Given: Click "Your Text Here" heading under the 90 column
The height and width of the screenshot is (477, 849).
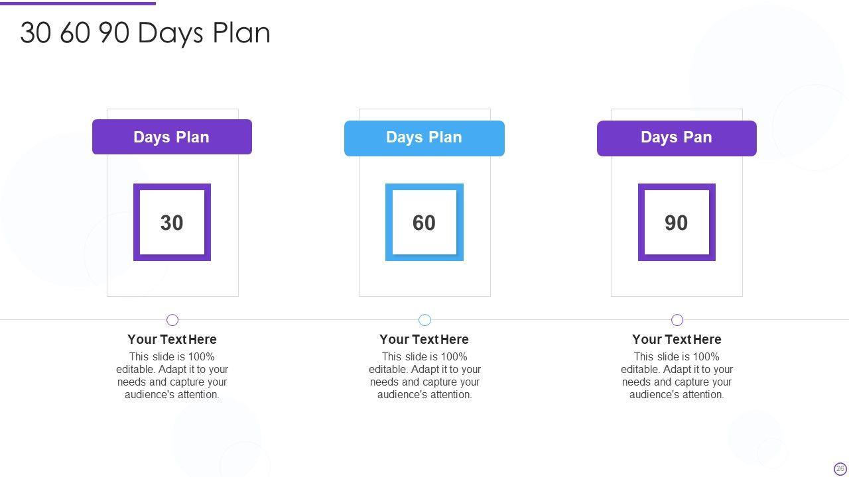Looking at the screenshot, I should [677, 339].
